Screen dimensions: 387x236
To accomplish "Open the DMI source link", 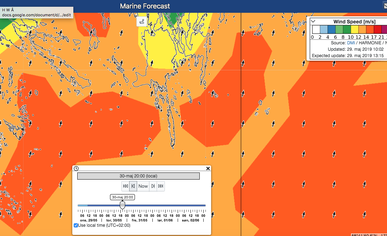I will 351,43.
